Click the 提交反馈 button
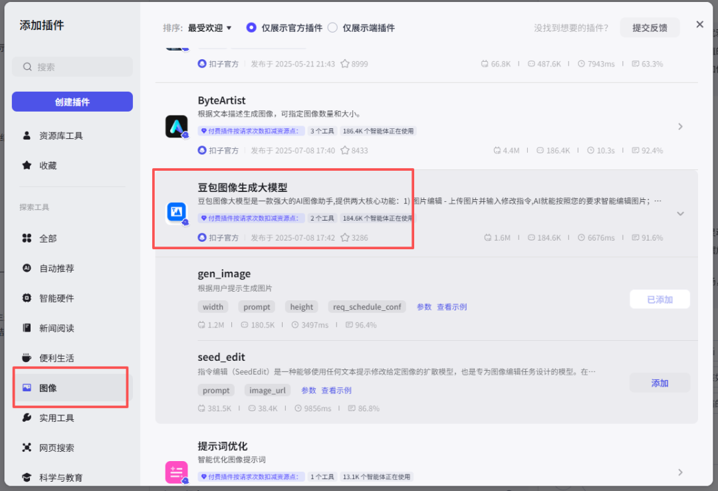 (x=650, y=28)
